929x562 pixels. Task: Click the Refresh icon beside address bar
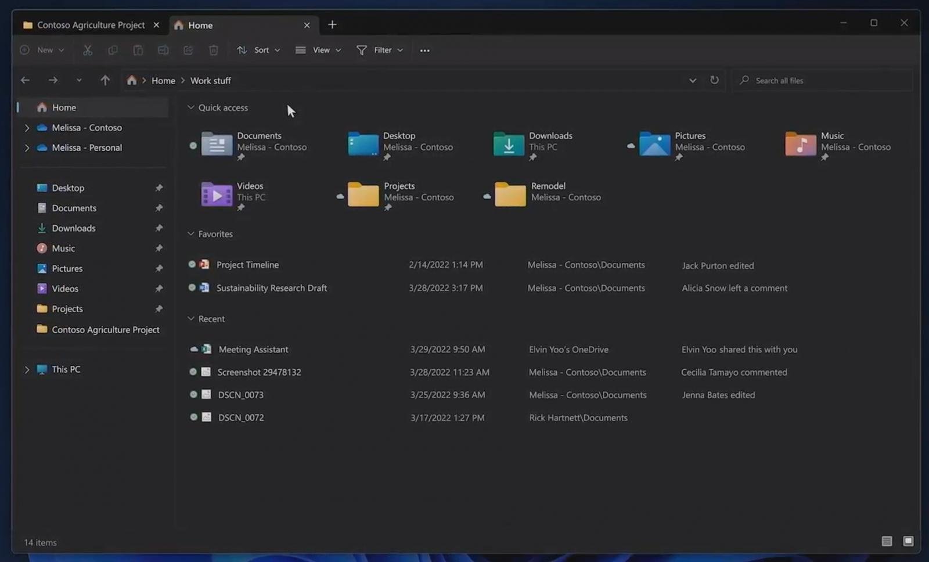click(x=714, y=80)
